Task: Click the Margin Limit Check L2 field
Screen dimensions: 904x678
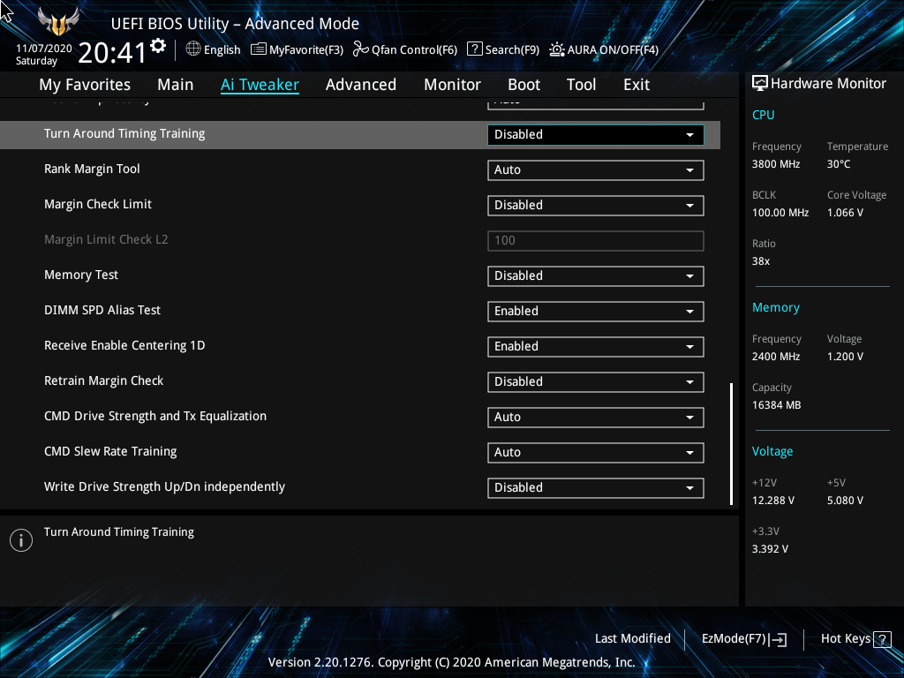Action: point(596,240)
